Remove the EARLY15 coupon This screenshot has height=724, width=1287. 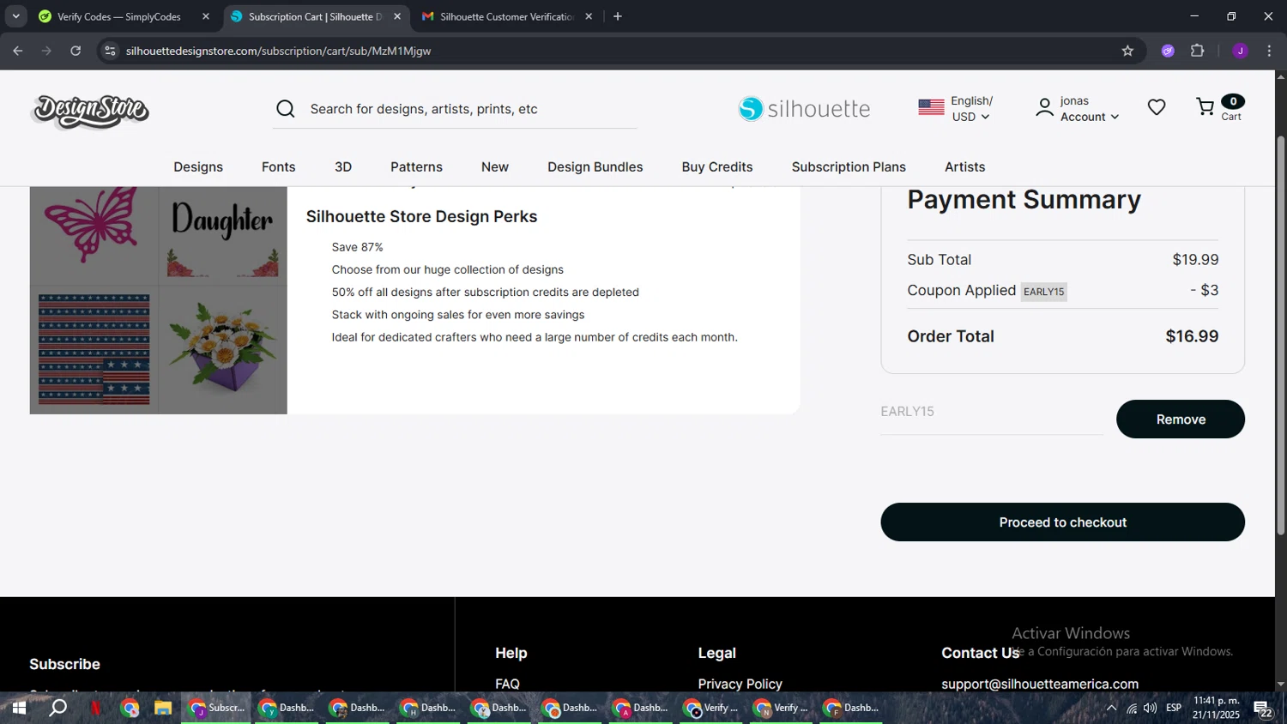[x=1181, y=419]
